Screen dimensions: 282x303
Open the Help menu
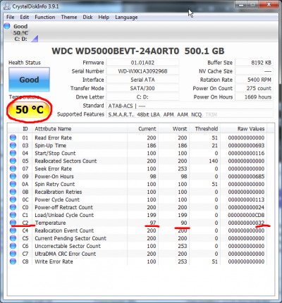click(104, 17)
